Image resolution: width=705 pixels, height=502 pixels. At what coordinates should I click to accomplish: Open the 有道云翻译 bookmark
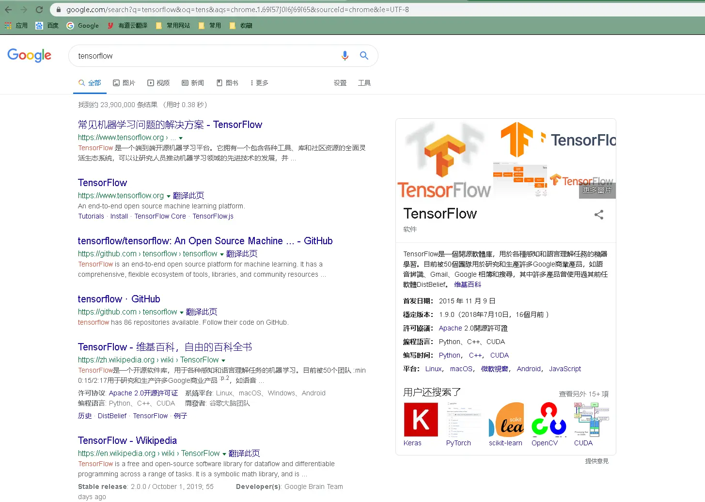coord(127,26)
